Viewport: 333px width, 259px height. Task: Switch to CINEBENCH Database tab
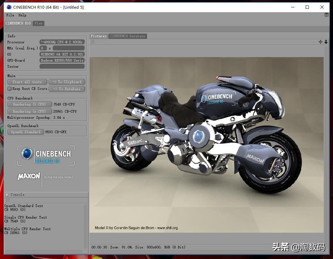coord(127,36)
